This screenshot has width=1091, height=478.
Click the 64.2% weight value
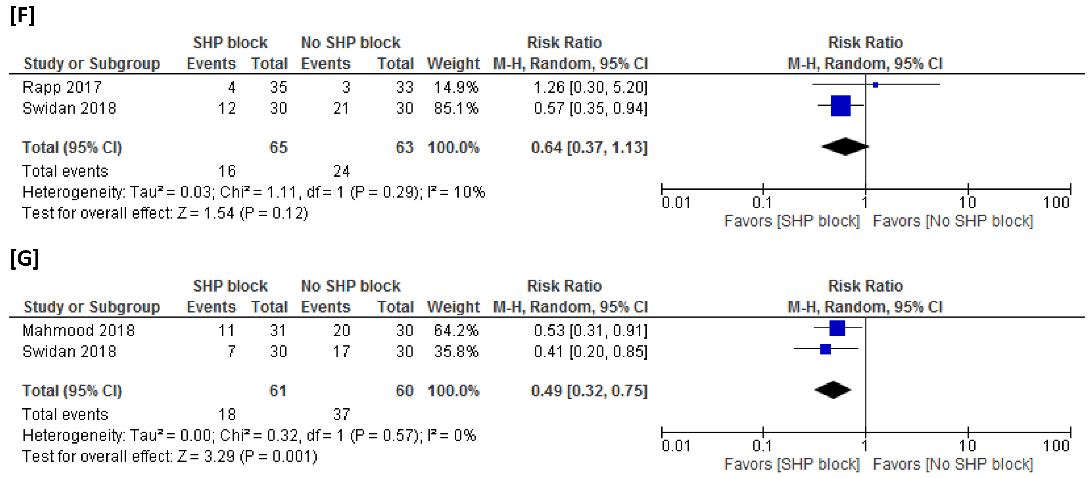pyautogui.click(x=456, y=331)
